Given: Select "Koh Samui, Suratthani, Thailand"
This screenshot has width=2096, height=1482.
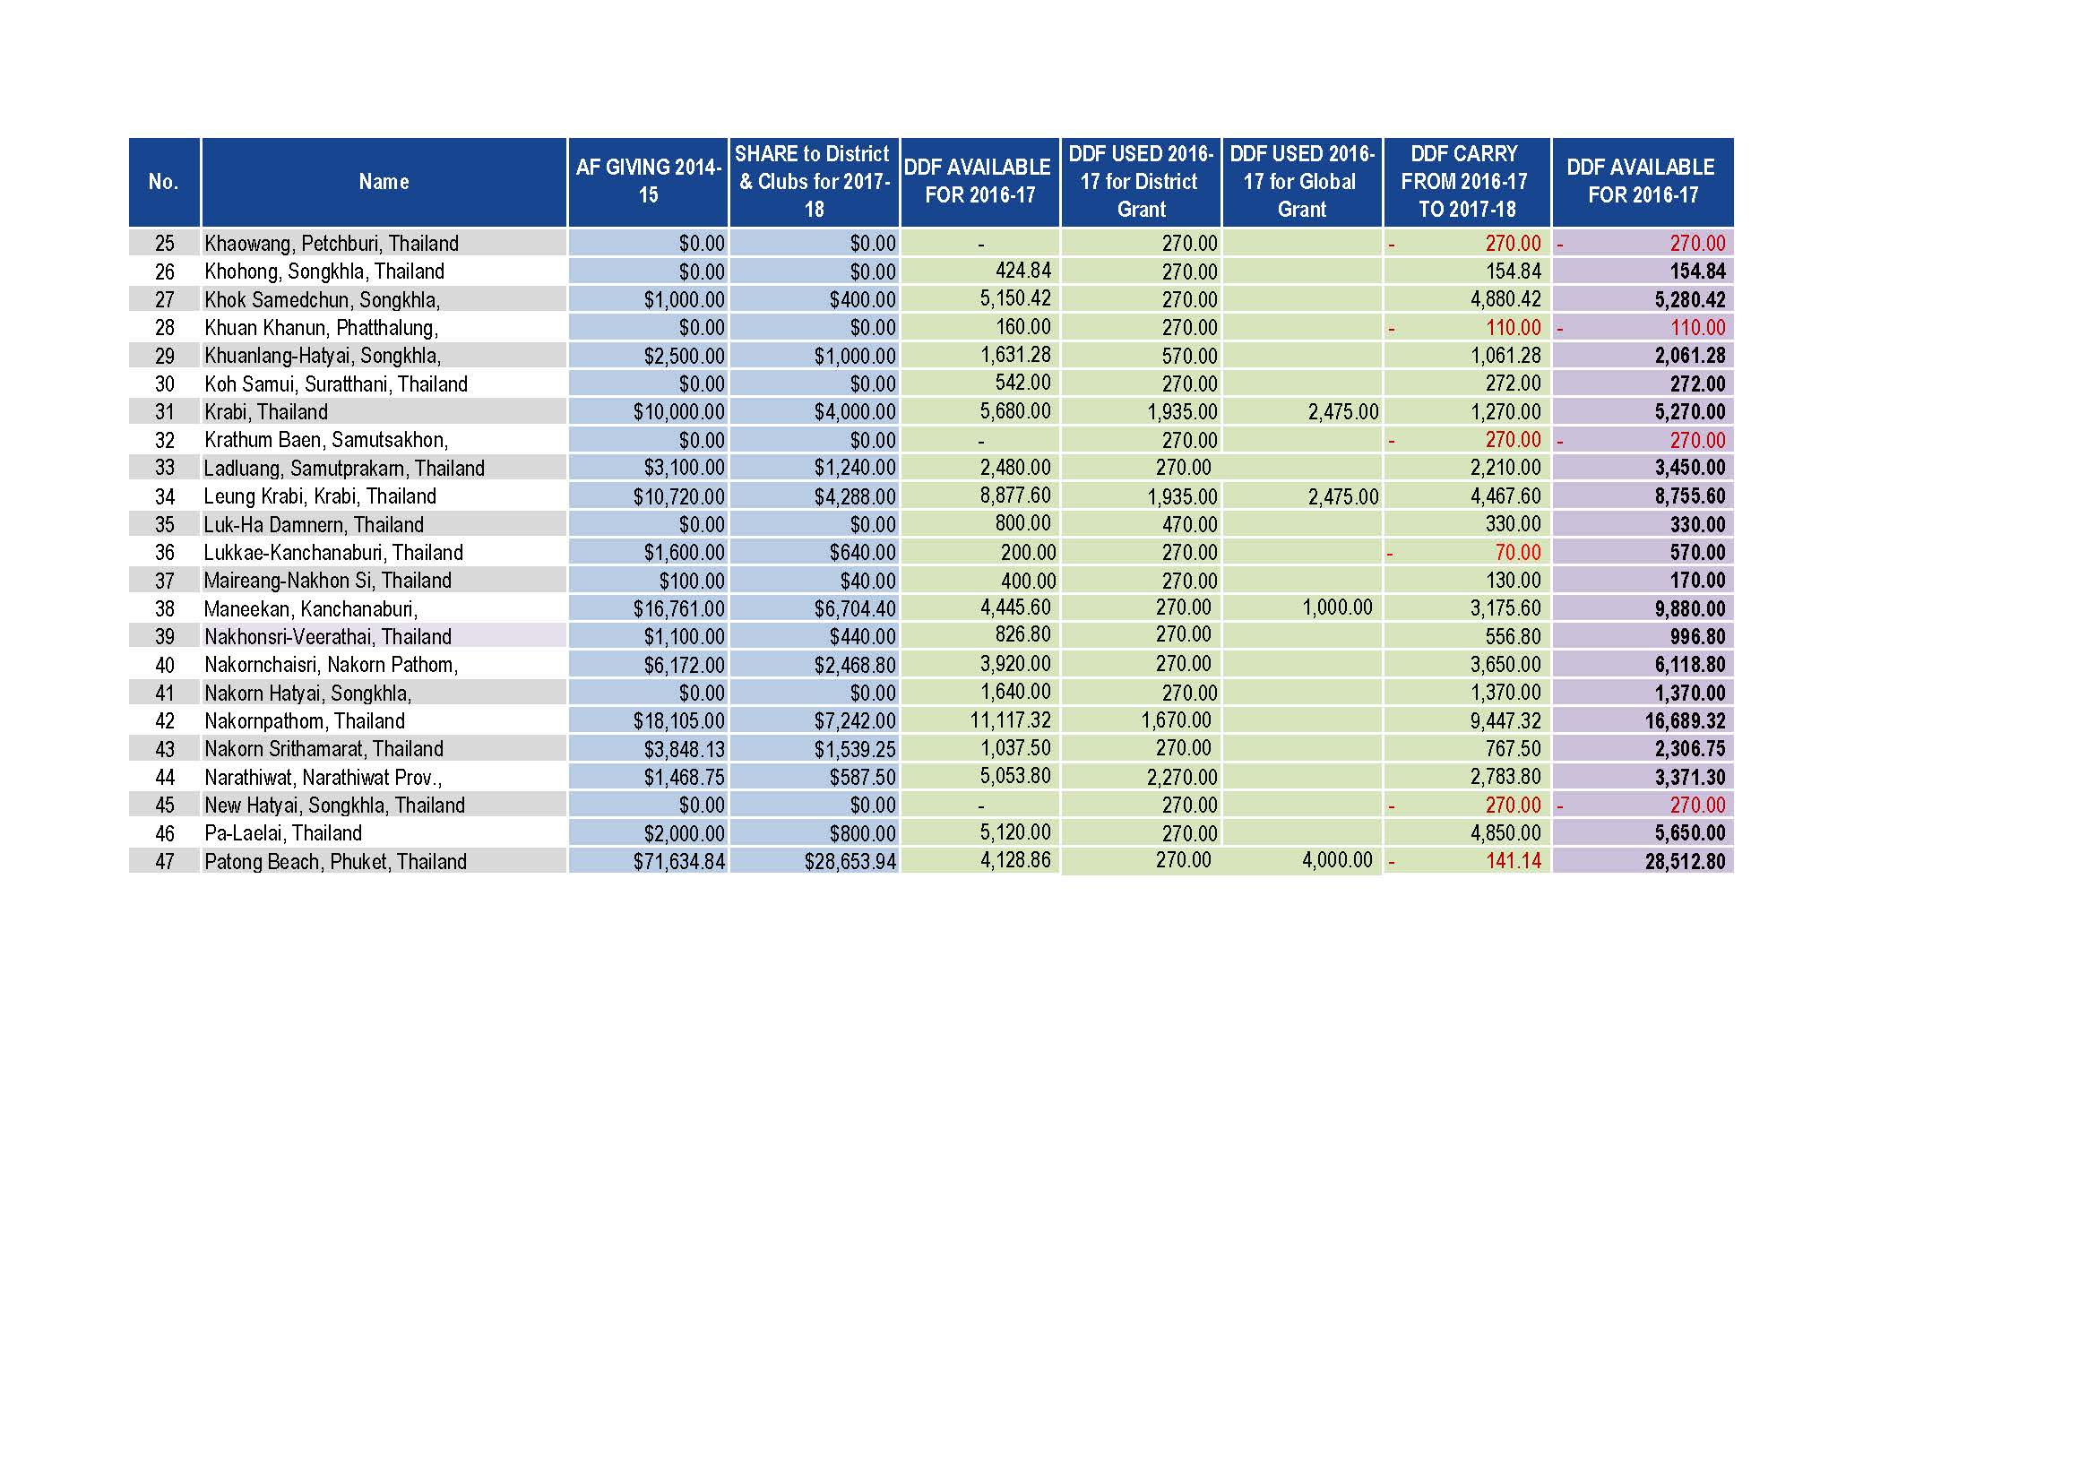Looking at the screenshot, I should click(336, 384).
